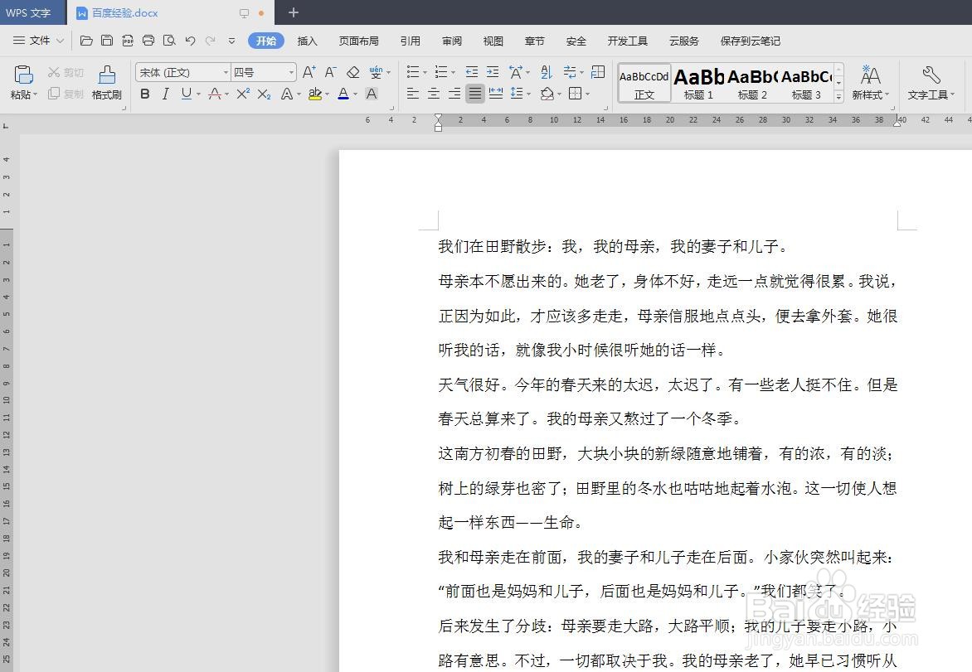Screen dimensions: 972x672
Task: Print the document with the printer icon
Action: click(x=148, y=41)
